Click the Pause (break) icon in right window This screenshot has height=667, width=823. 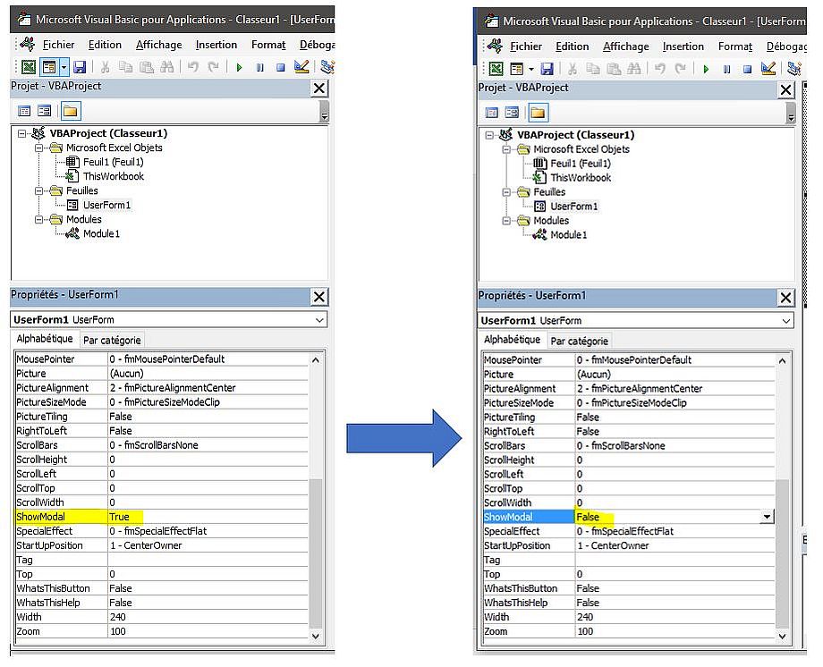coord(726,69)
